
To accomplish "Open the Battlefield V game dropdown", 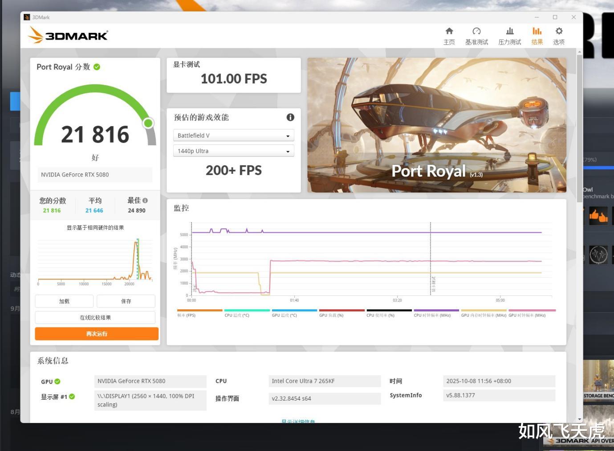I will [x=234, y=135].
